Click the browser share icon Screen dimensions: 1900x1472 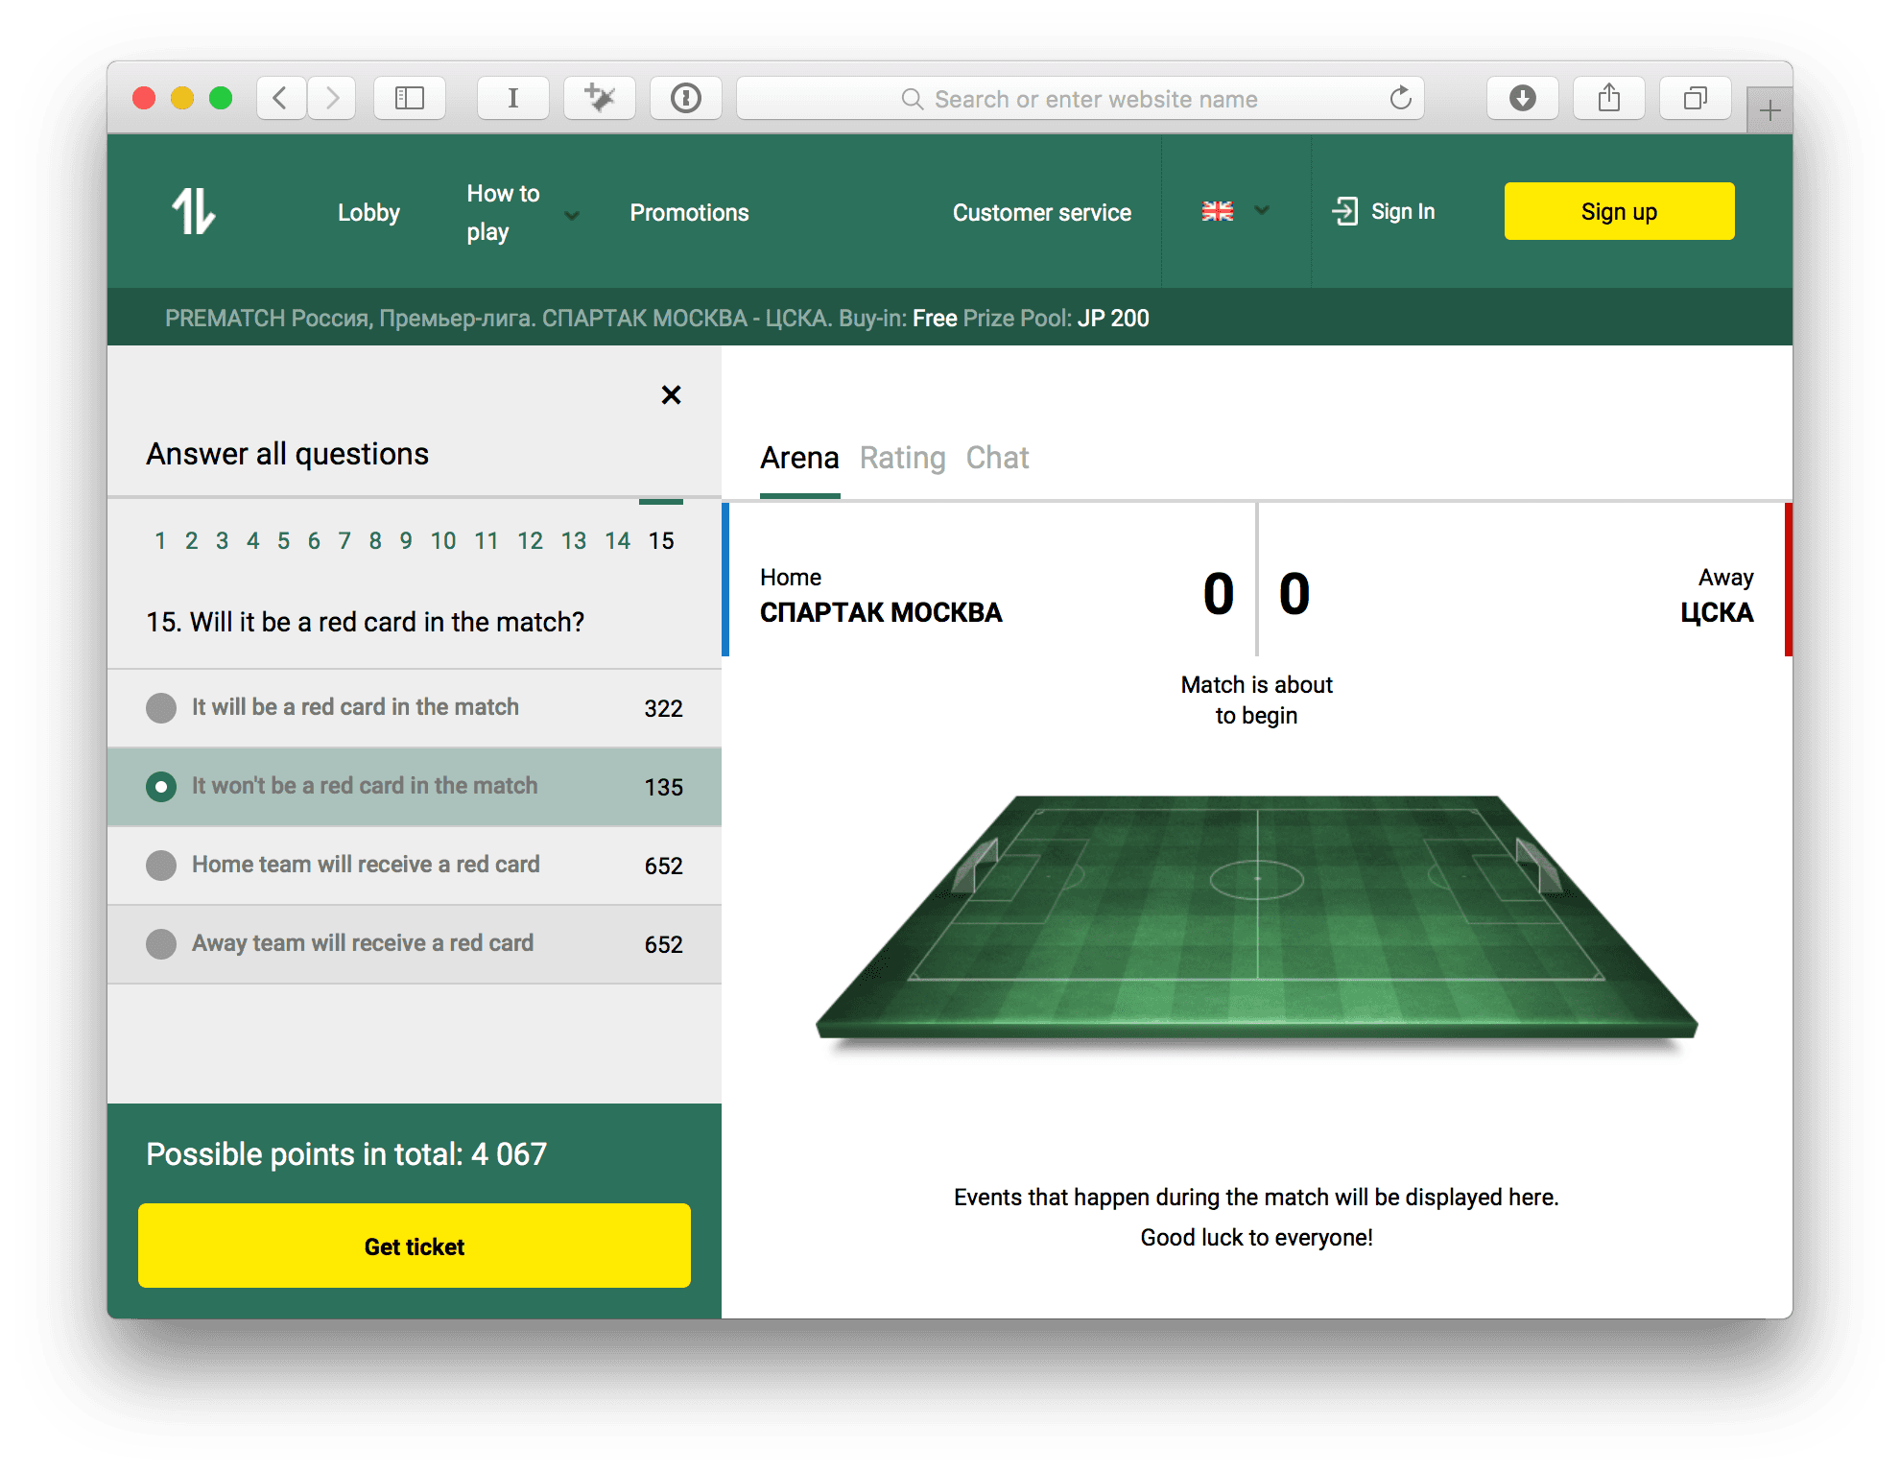pyautogui.click(x=1609, y=98)
